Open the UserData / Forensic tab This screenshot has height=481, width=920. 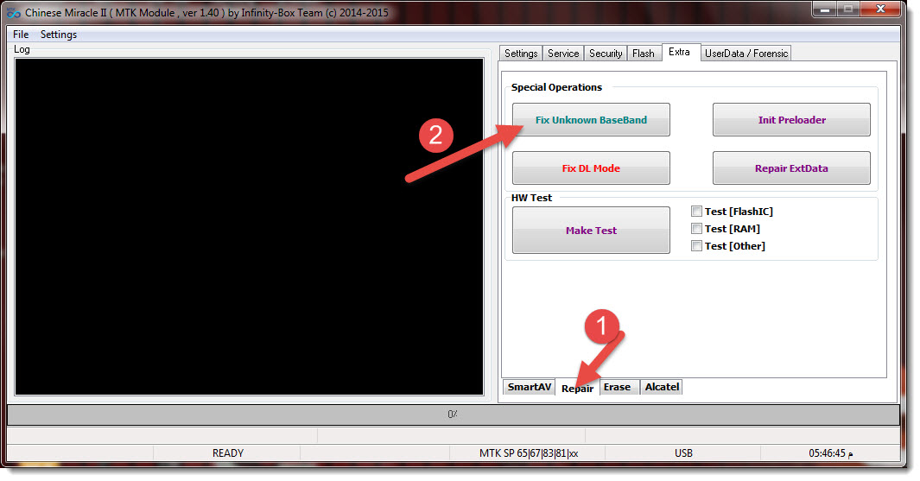[x=746, y=54]
